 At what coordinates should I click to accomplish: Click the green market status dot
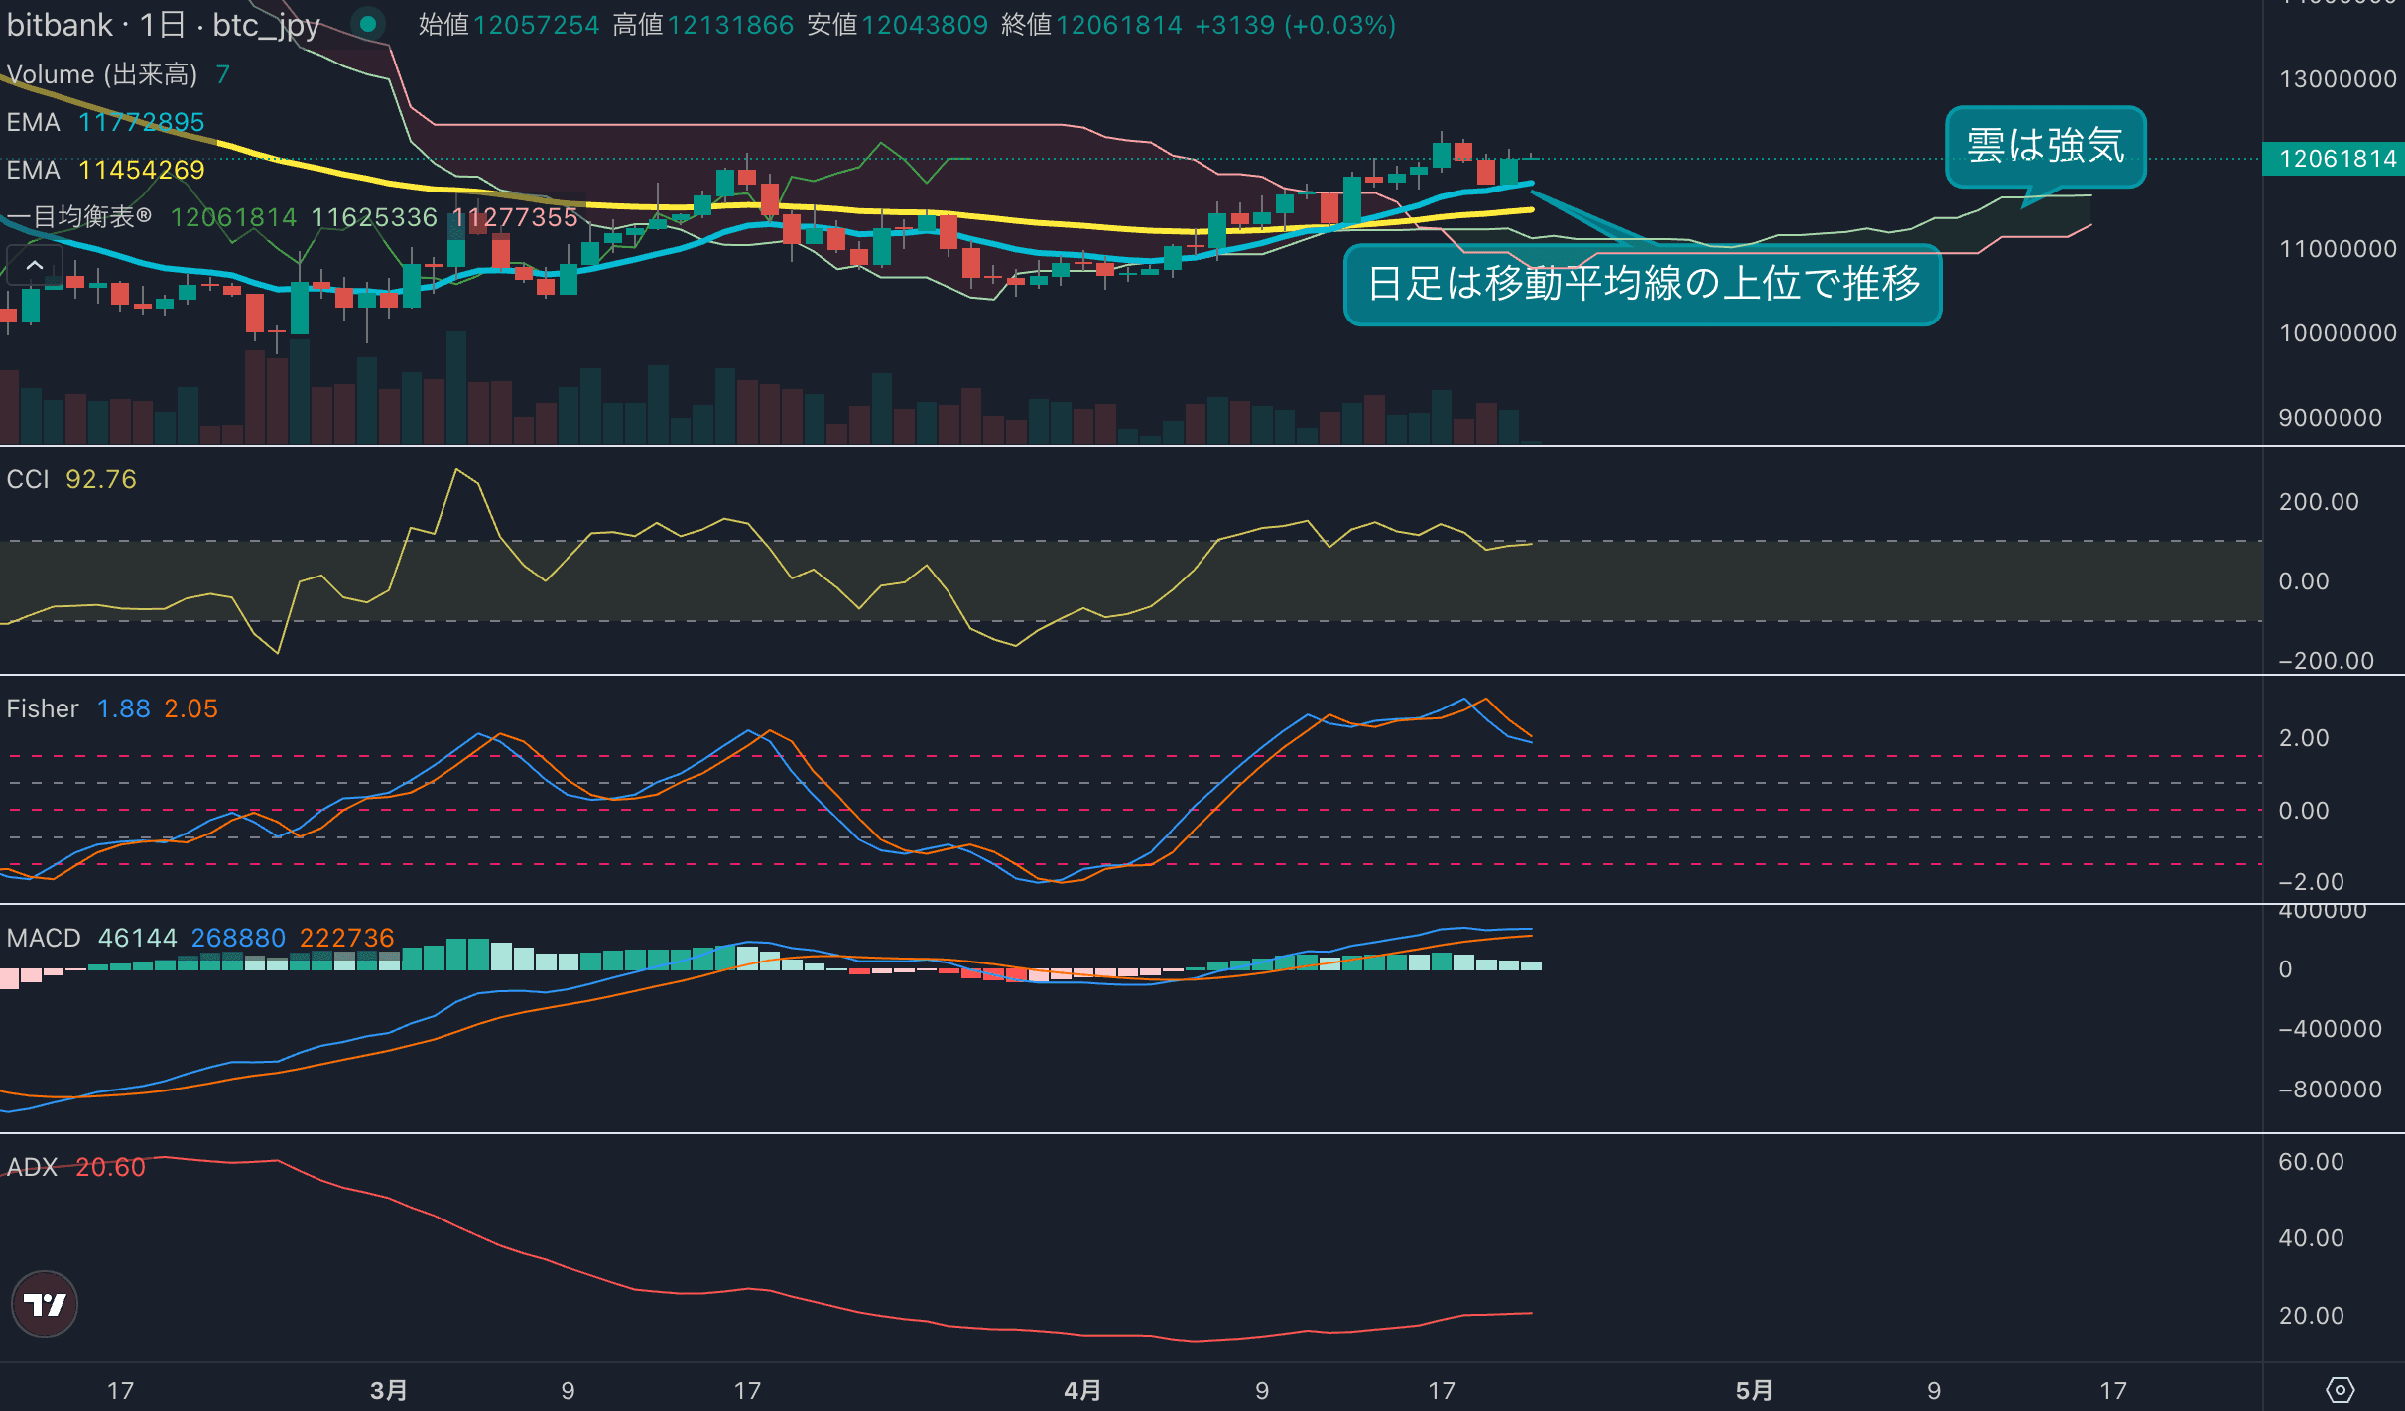pos(368,24)
